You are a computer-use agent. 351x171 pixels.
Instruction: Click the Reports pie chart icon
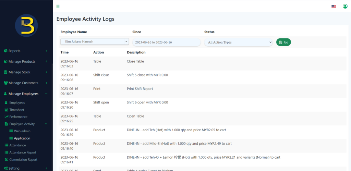click(x=5, y=51)
